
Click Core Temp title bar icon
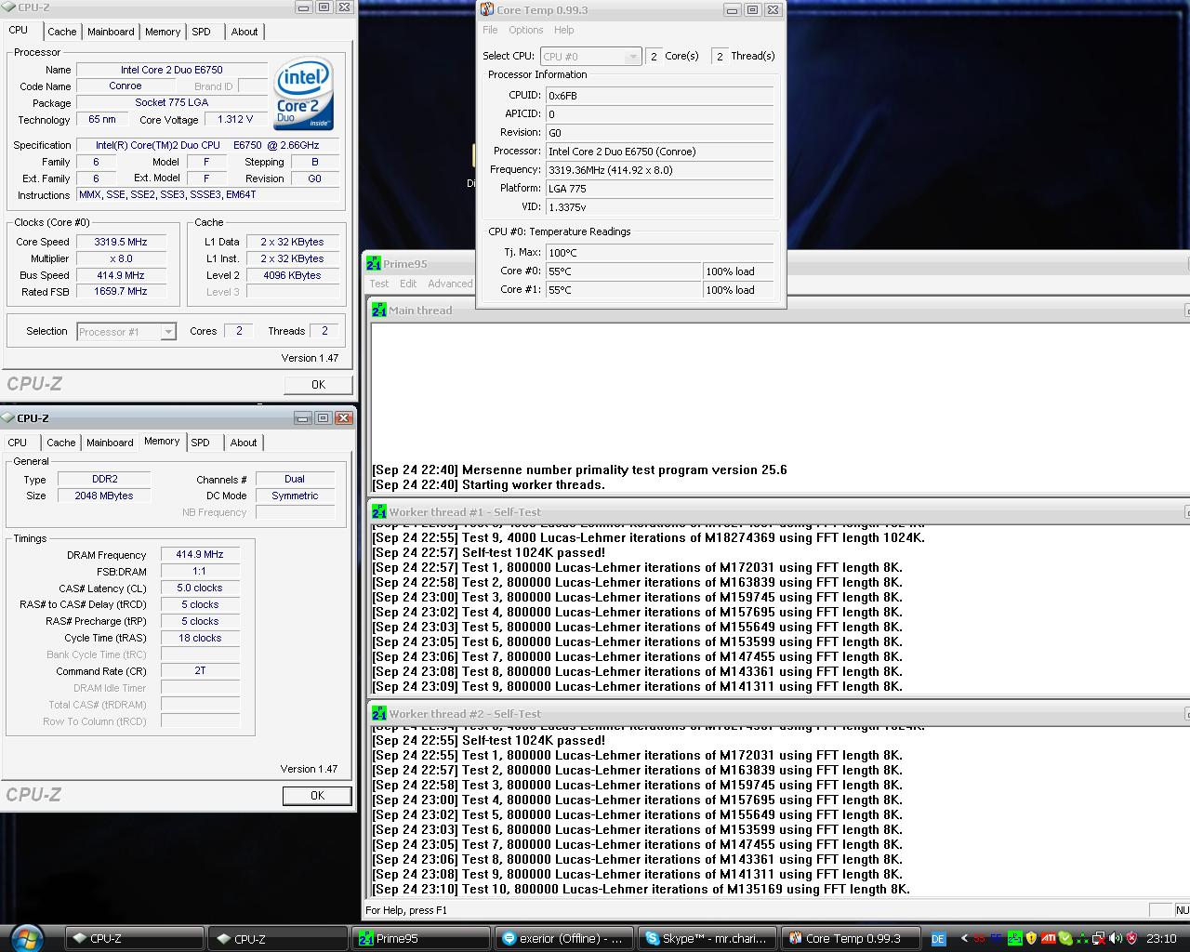486,9
